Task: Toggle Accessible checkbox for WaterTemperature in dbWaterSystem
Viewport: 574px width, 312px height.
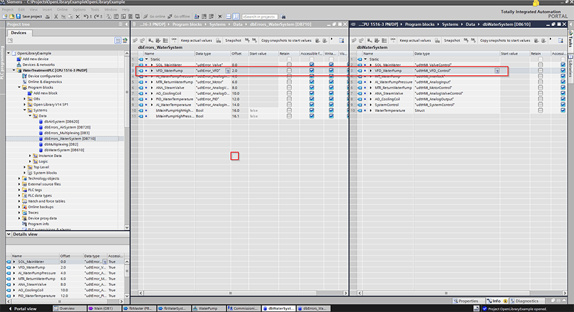Action: [563, 110]
